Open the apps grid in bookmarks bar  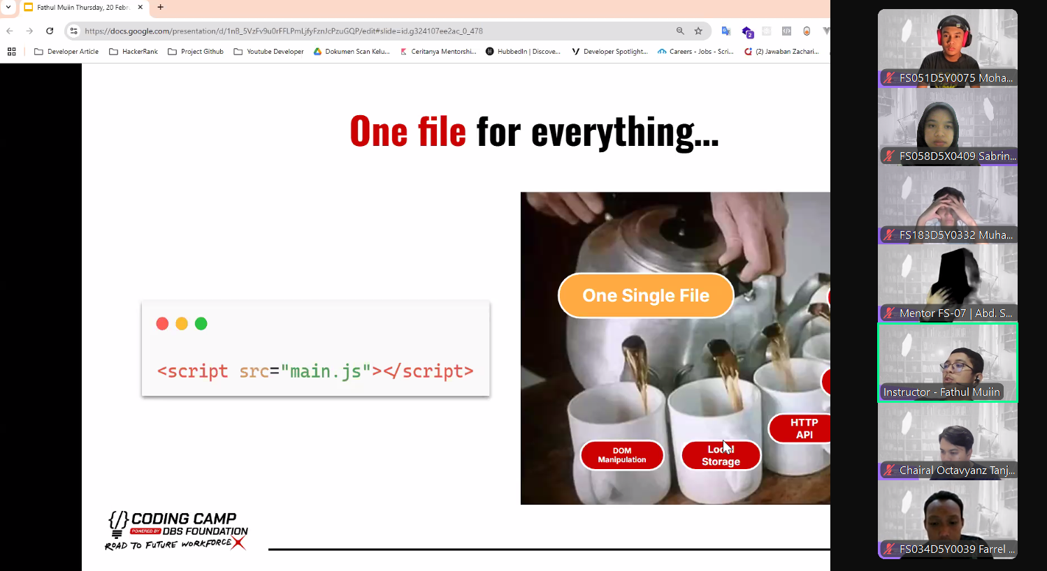pyautogui.click(x=11, y=52)
